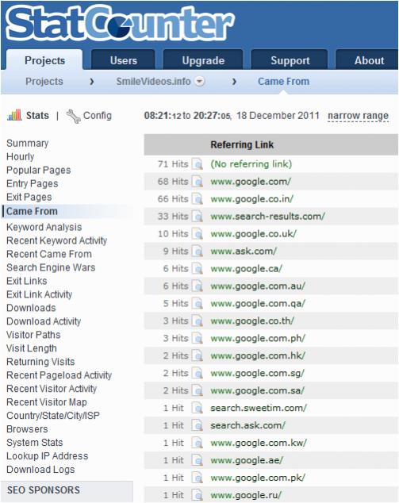Click magnifier icon beside search.ask.com/
This screenshot has width=399, height=503.
[198, 425]
